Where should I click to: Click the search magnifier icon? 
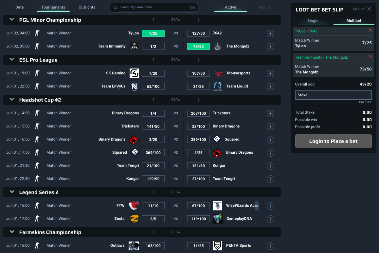coord(116,8)
